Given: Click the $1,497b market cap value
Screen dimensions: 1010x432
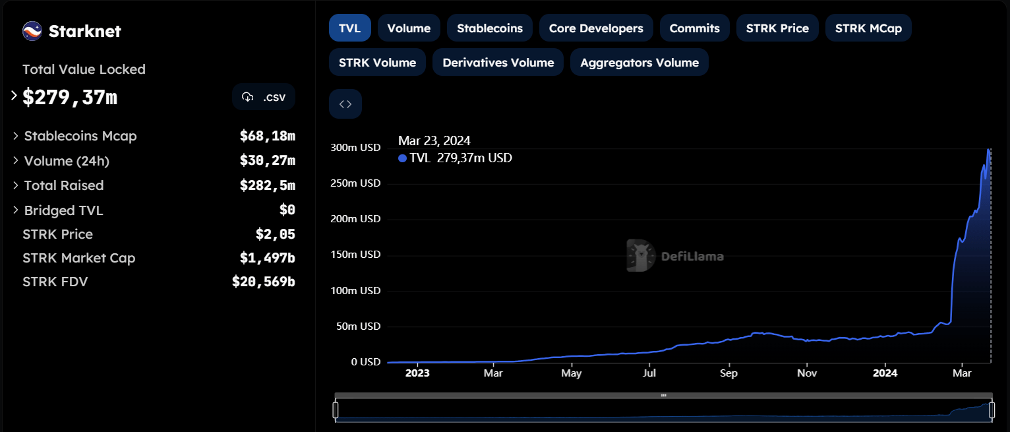Looking at the screenshot, I should [268, 259].
